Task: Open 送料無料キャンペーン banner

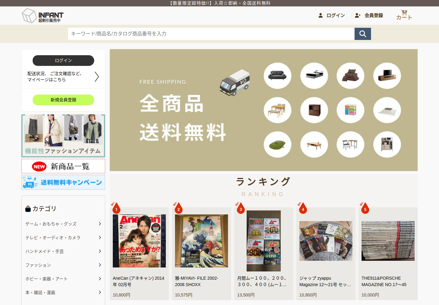Action: [x=63, y=182]
